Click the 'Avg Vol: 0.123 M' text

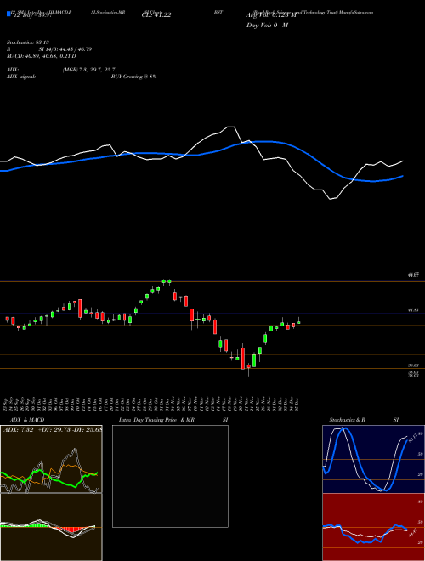[x=271, y=15]
